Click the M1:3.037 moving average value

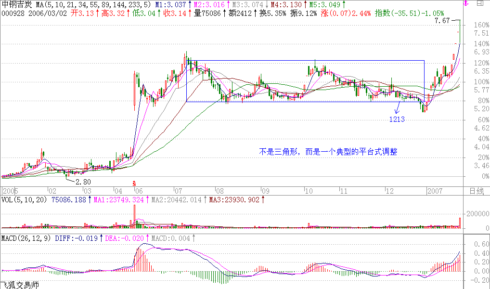point(170,5)
